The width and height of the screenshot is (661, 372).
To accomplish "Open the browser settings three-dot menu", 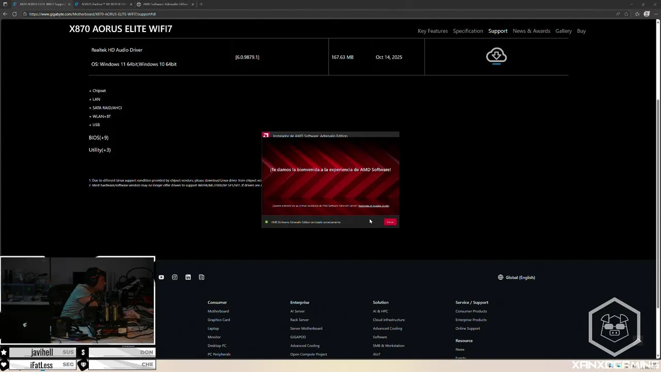I will pos(656,14).
